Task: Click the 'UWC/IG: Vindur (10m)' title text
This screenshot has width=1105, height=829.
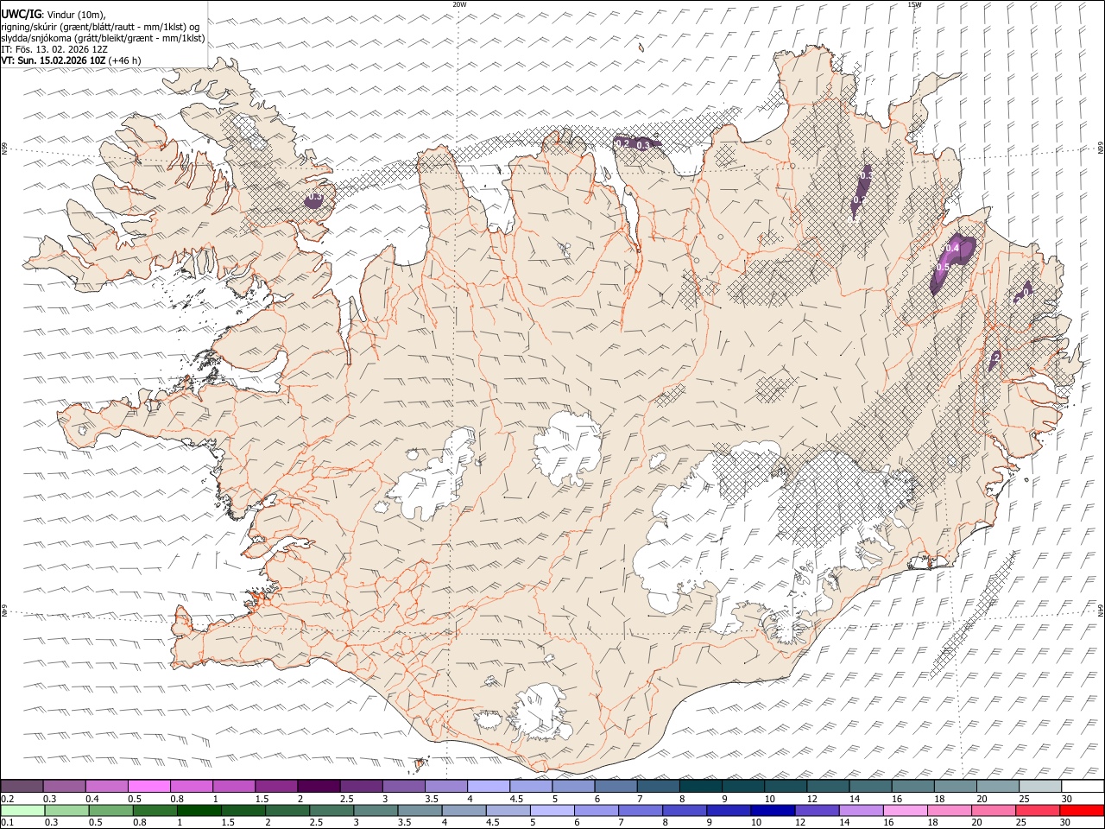Action: point(54,15)
